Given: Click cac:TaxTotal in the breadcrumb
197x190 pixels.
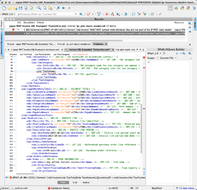Looking at the screenshot, I should pos(26,55).
